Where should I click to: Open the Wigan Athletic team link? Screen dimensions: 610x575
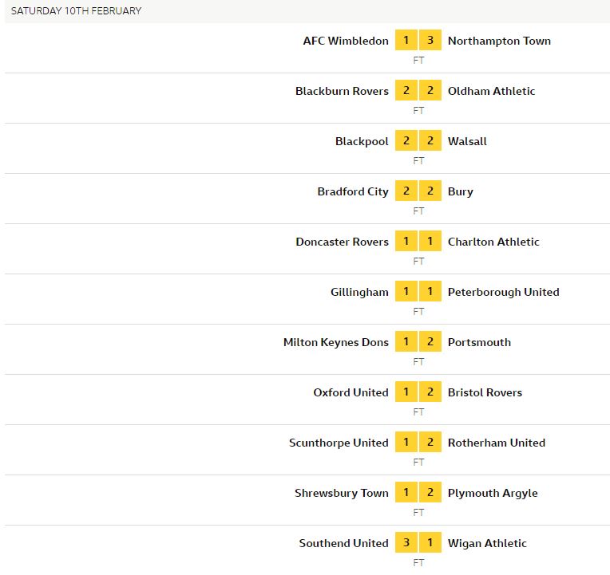(487, 543)
